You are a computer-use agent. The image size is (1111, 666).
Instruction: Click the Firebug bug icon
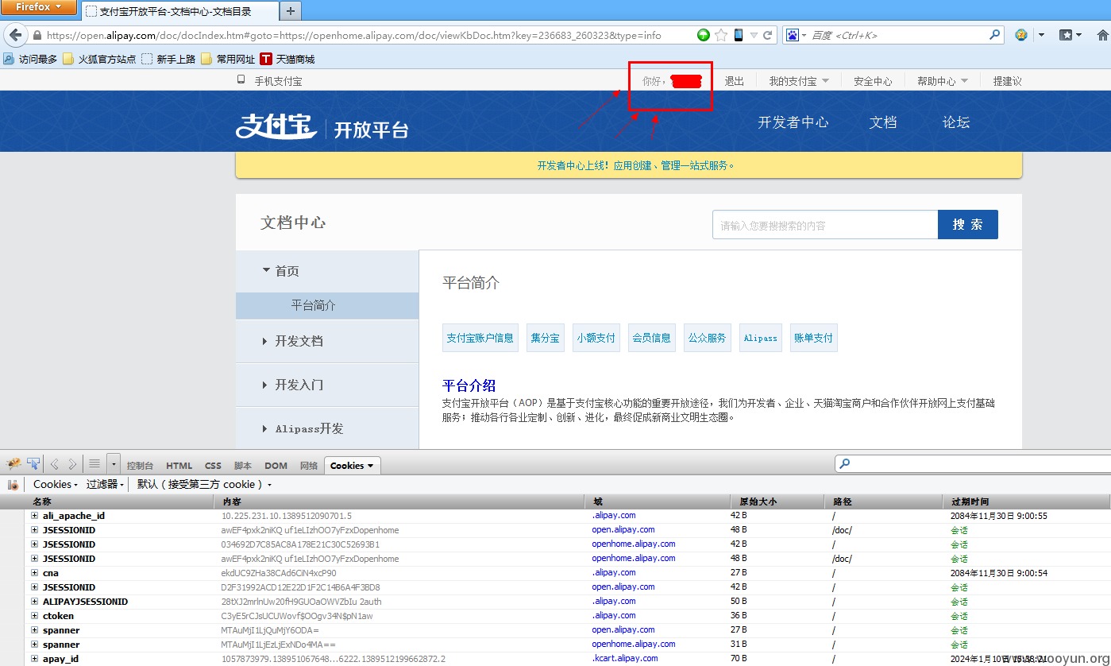point(14,464)
